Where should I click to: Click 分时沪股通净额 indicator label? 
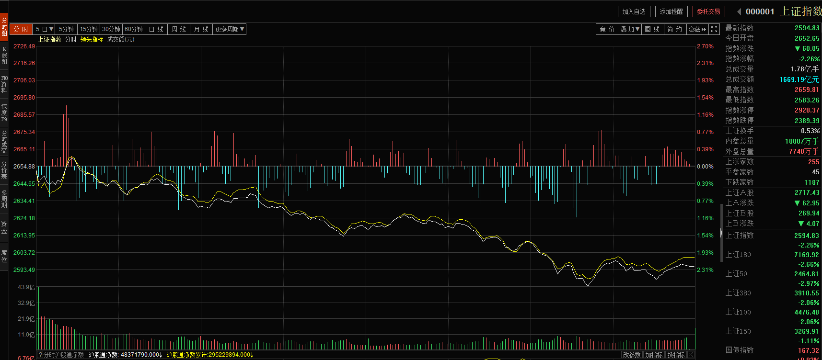coord(64,355)
